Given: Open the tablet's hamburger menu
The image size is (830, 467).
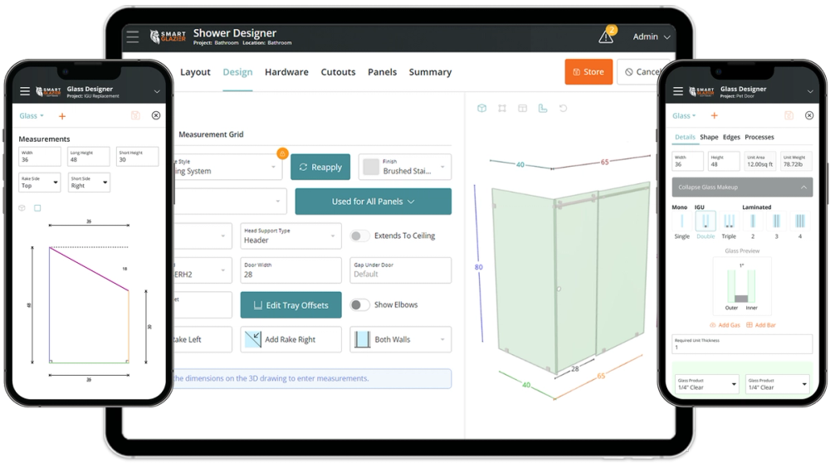Looking at the screenshot, I should pos(132,36).
